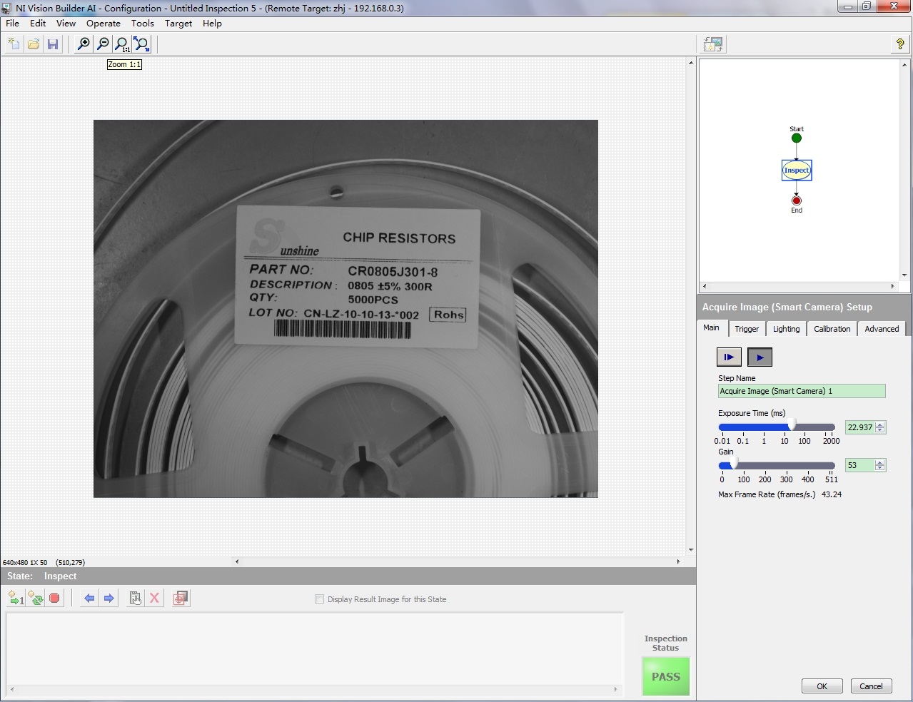Click the red stop inspection icon

point(54,599)
